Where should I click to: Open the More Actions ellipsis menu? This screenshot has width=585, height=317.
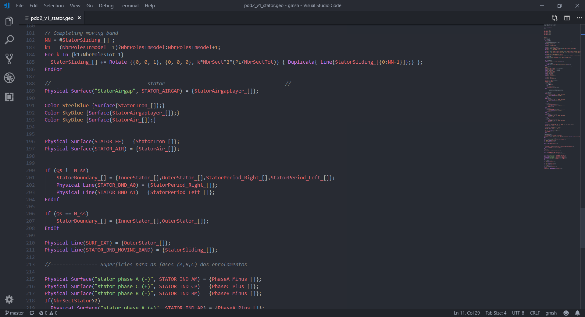pyautogui.click(x=579, y=18)
